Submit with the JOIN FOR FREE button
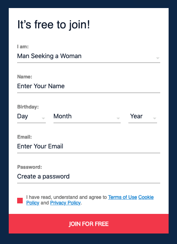Image resolution: width=177 pixels, height=244 pixels. pos(88,224)
